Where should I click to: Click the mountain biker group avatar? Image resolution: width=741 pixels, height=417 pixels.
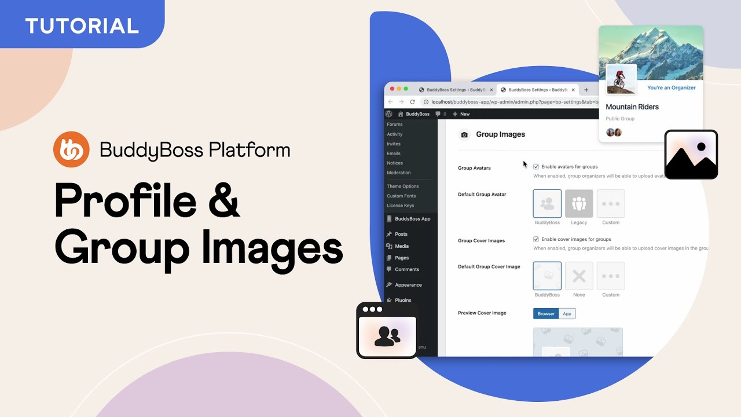coord(621,79)
